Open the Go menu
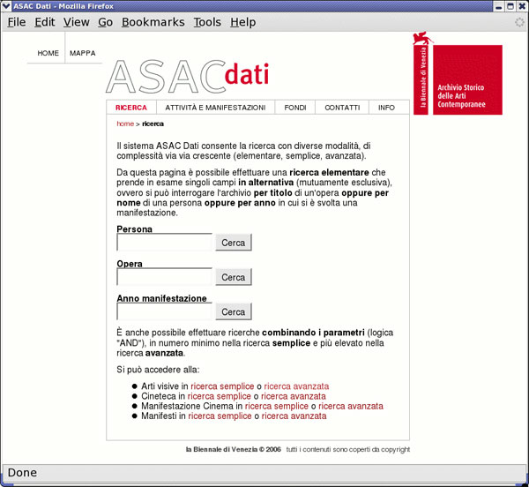This screenshot has height=487, width=529. point(105,22)
